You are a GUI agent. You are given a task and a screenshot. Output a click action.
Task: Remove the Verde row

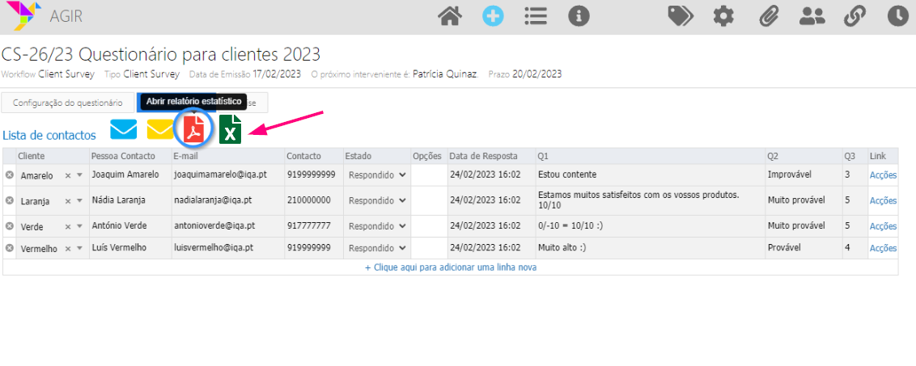point(10,226)
